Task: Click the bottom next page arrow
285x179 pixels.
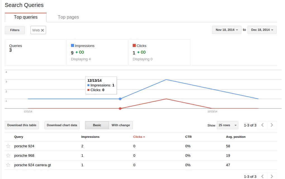Action: [272, 176]
